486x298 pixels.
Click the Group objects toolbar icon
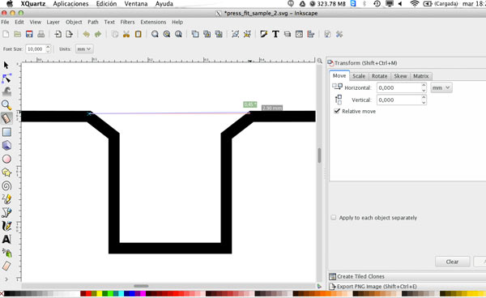(235, 34)
